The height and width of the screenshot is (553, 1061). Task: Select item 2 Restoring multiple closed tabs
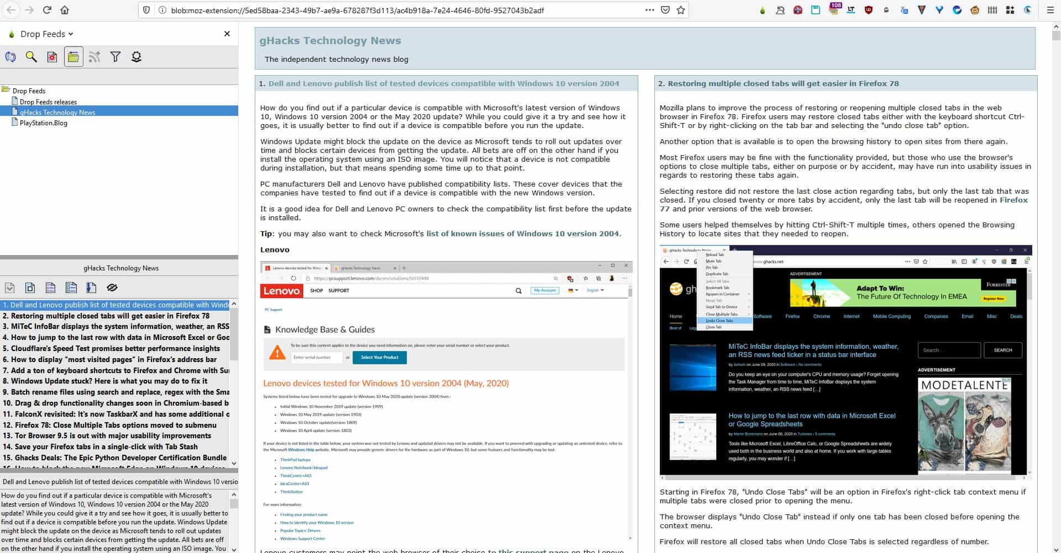tap(115, 316)
